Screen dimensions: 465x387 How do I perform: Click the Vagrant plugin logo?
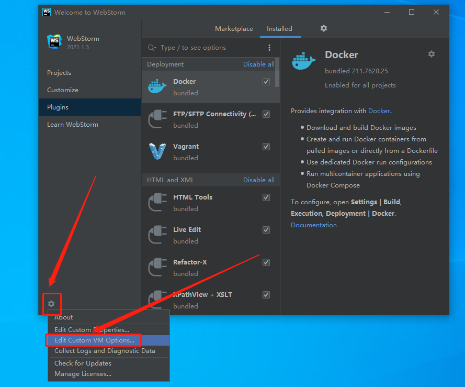(x=157, y=151)
